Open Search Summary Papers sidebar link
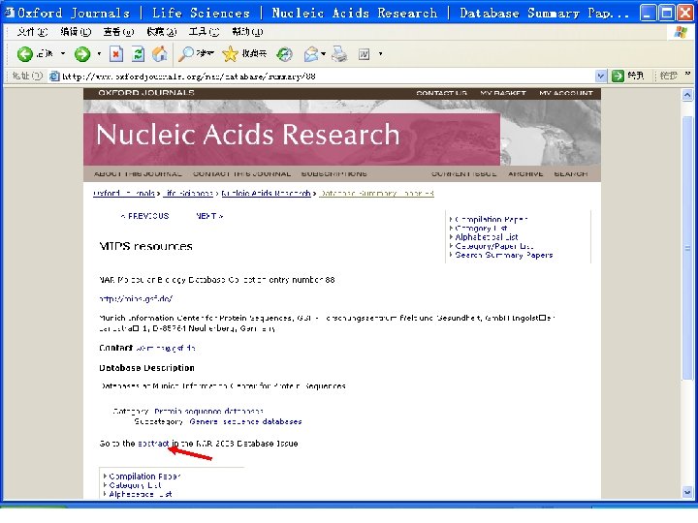The height and width of the screenshot is (523, 698). [x=504, y=255]
